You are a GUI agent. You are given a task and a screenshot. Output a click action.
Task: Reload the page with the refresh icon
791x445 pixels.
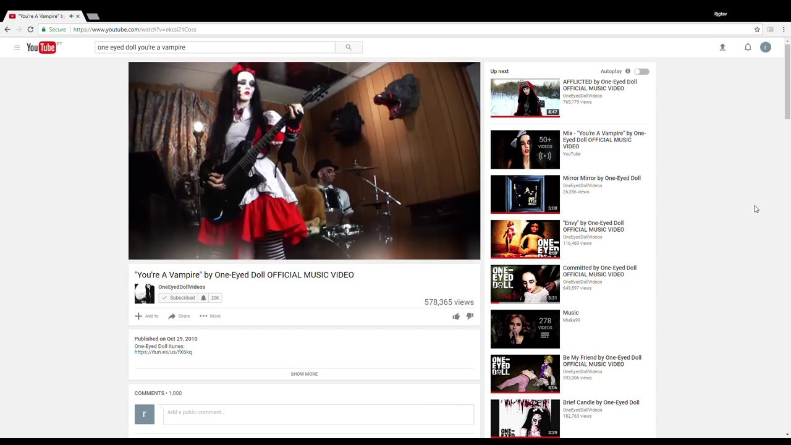[x=30, y=29]
